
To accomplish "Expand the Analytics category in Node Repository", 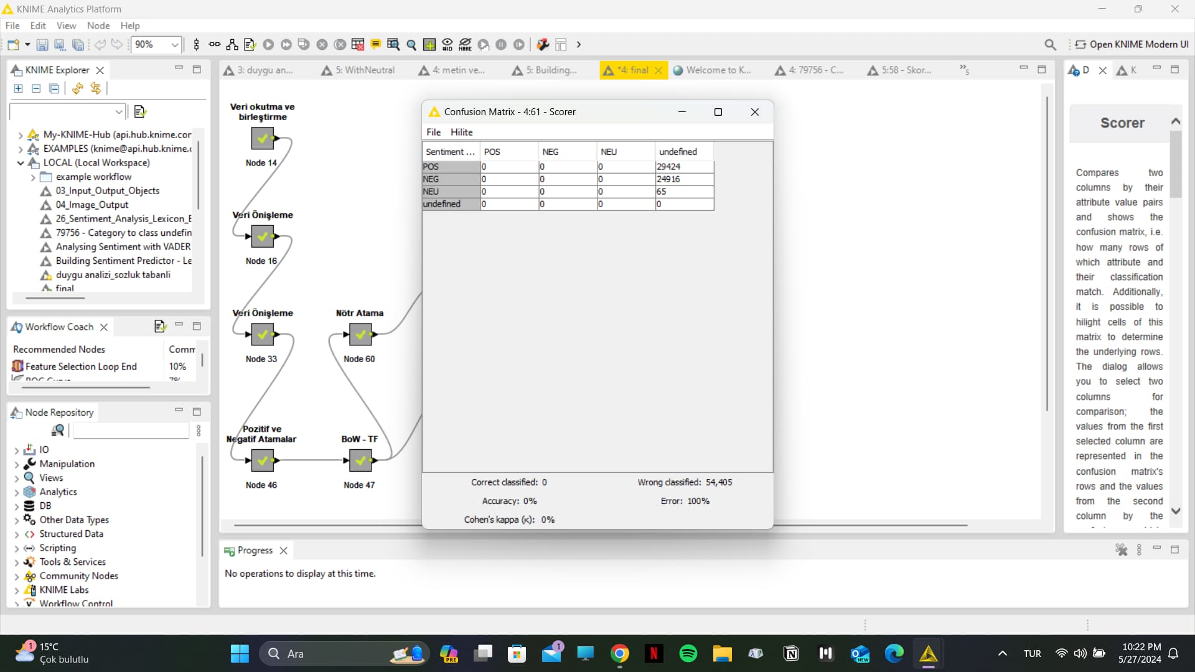I will point(17,492).
